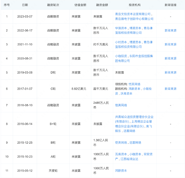Click the 融资金额 column header
185x178 pixels.
coord(102,5)
